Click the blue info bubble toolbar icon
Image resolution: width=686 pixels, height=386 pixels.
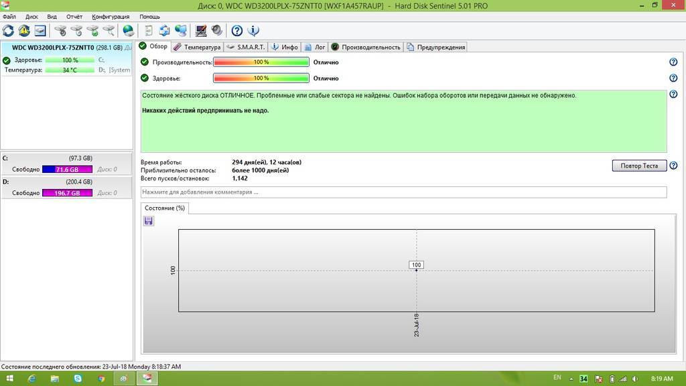coord(253,31)
